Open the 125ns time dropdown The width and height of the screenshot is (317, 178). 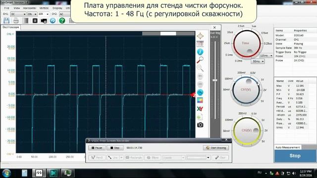(266, 55)
